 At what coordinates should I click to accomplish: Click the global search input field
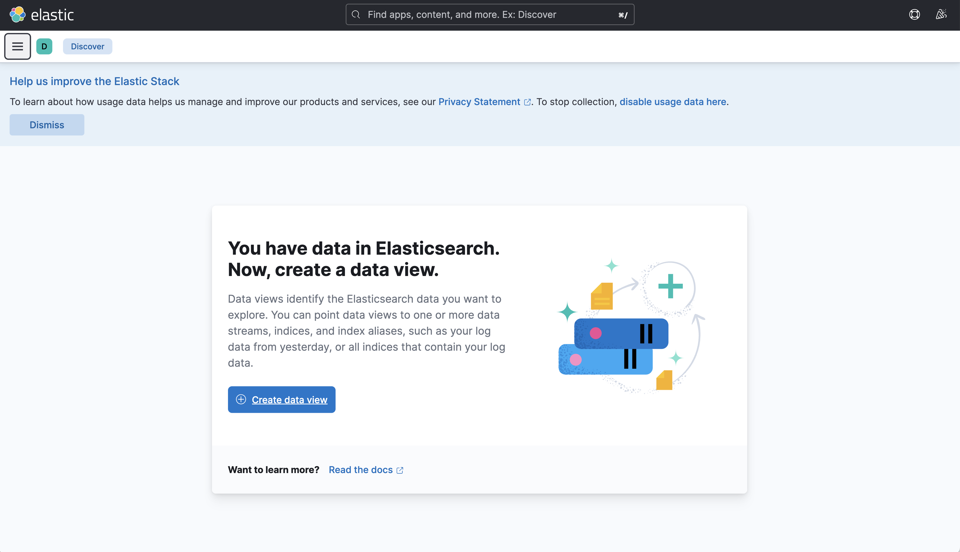490,14
